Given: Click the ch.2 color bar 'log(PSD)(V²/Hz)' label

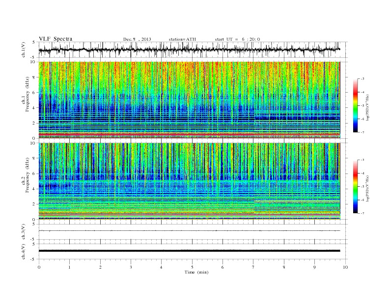Looking at the screenshot, I should [x=367, y=188].
